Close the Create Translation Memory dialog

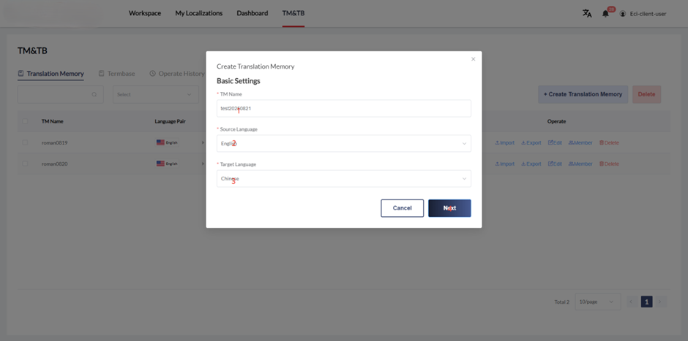tap(473, 59)
